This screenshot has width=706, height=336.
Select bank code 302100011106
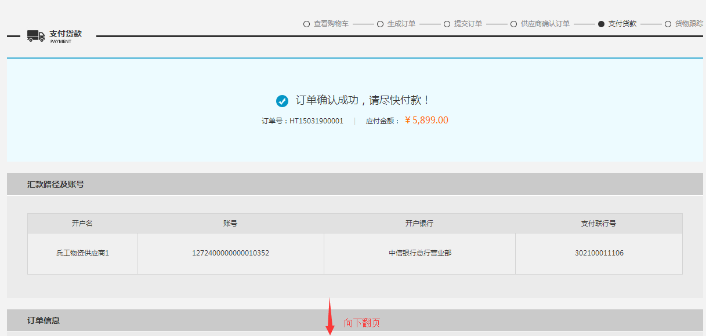click(x=599, y=253)
